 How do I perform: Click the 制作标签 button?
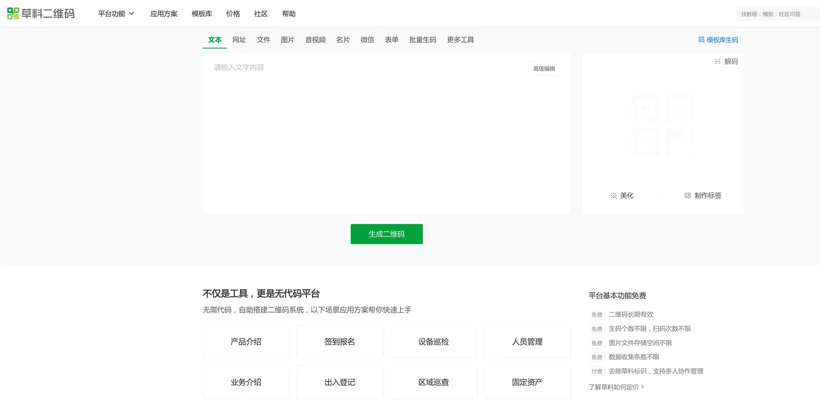(x=703, y=196)
